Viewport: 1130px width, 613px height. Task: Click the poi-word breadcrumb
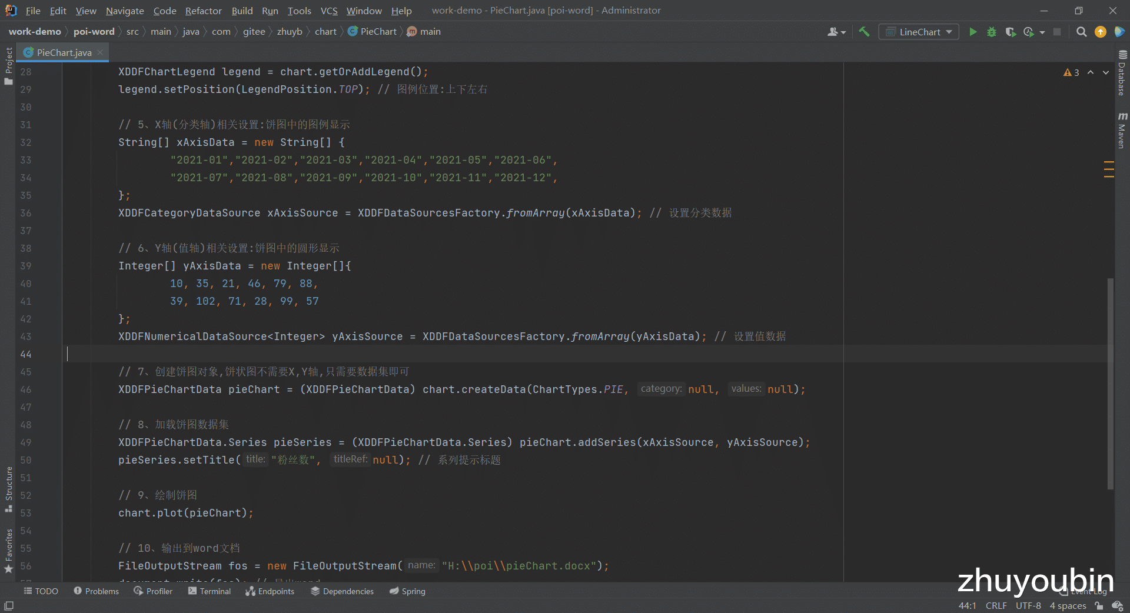(x=94, y=32)
